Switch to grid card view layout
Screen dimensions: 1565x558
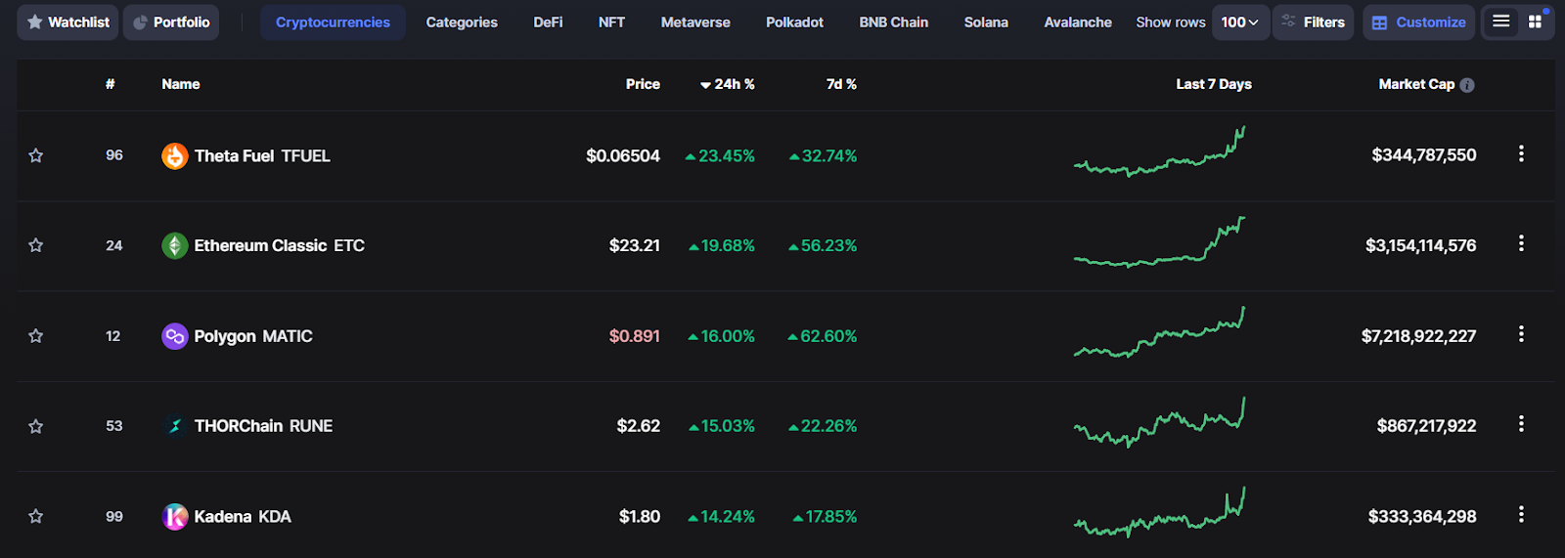point(1535,21)
